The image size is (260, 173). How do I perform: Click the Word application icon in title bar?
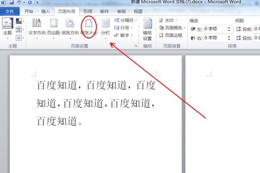tap(3, 2)
